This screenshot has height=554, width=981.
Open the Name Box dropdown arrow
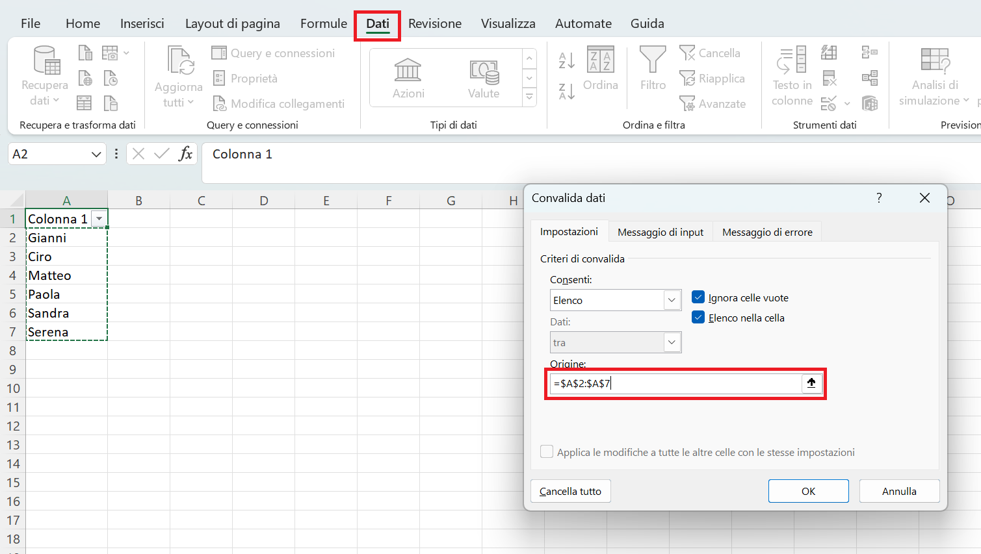click(x=96, y=155)
